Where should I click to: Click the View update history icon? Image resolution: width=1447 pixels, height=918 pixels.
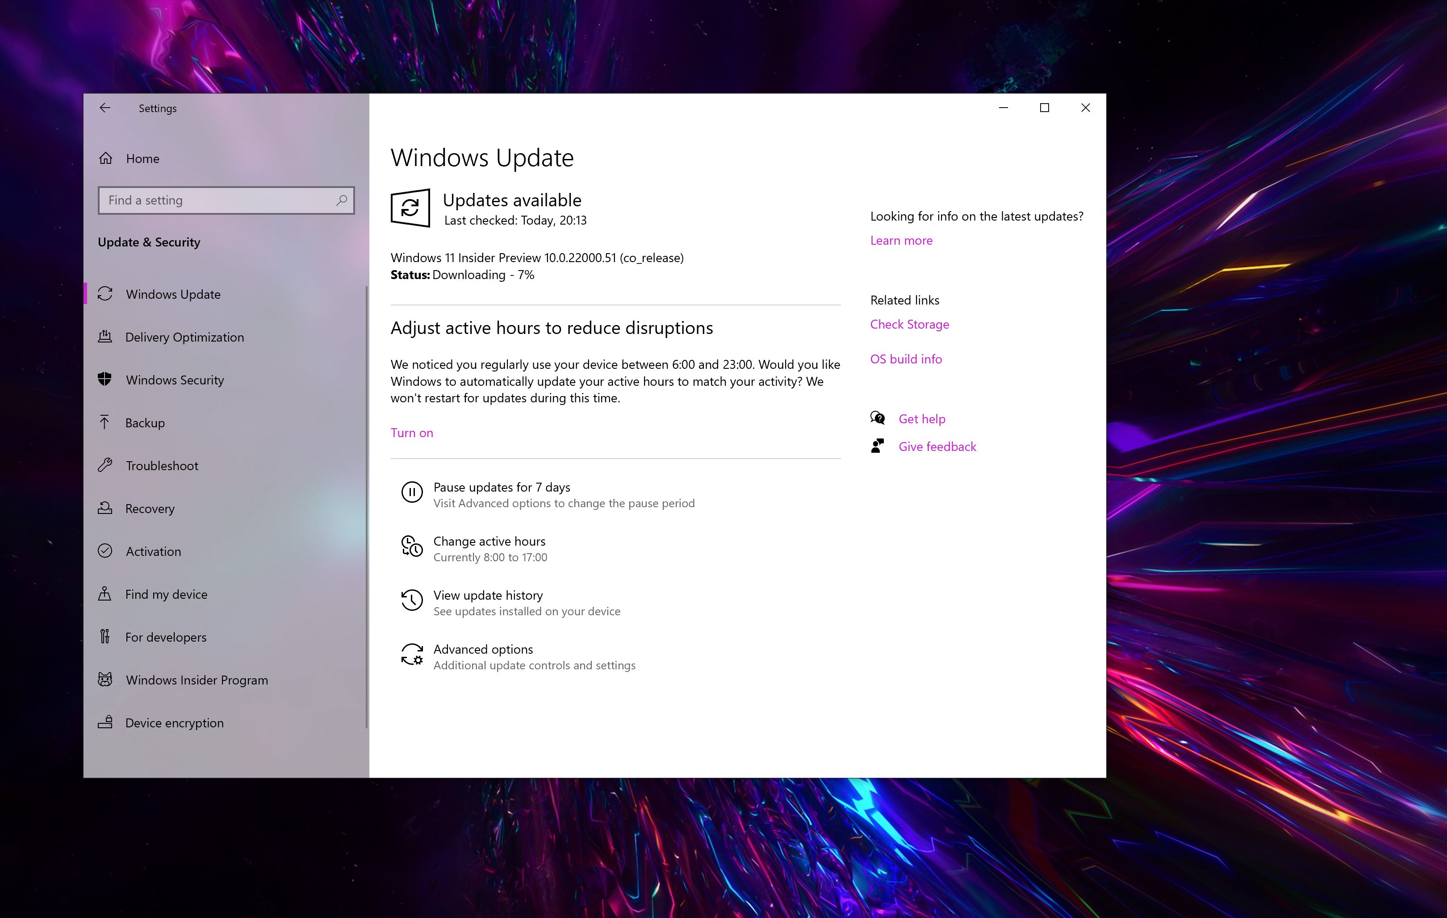412,601
